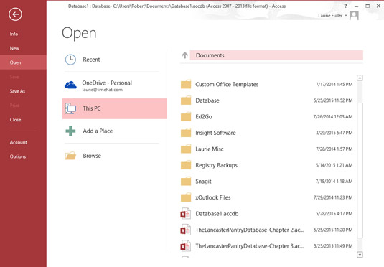Click the This PC computer icon
The height and width of the screenshot is (267, 384).
click(x=70, y=108)
